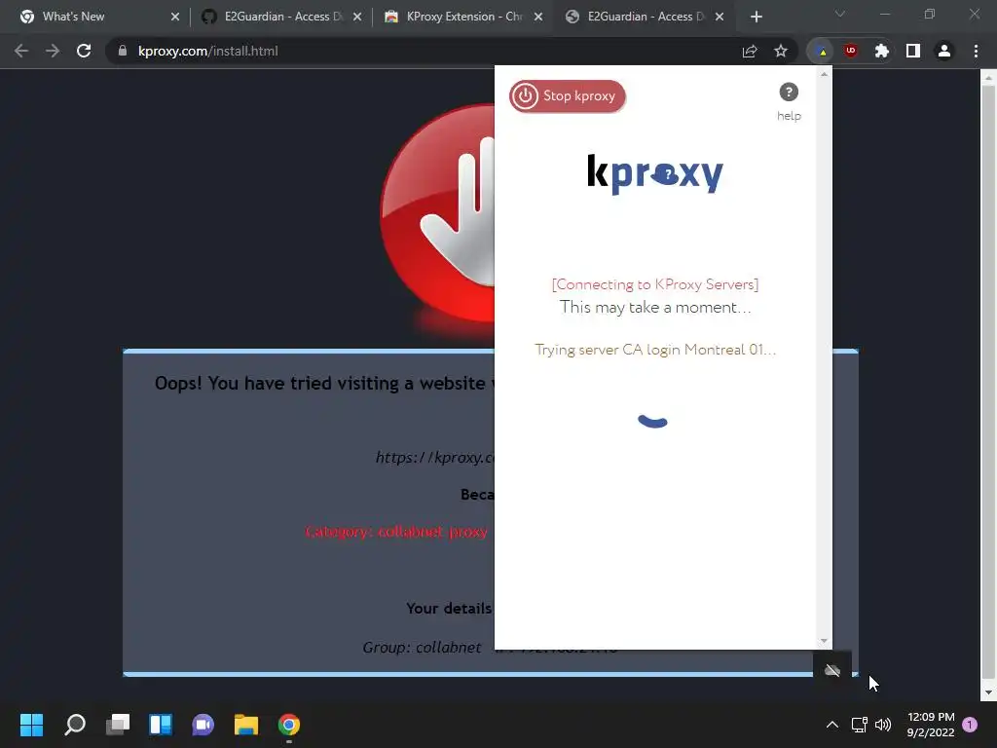Click the Connecting to KProxy Servers text
The width and height of the screenshot is (997, 748).
[655, 284]
